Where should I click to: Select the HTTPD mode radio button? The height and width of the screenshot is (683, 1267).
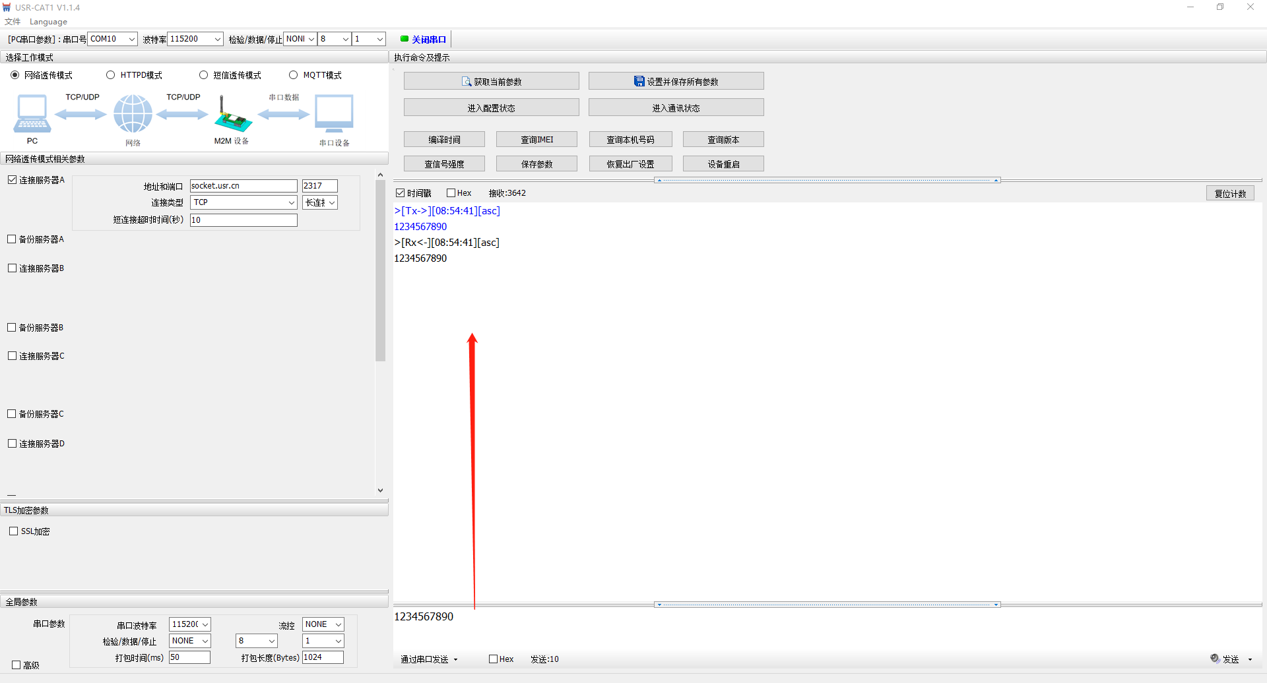point(111,75)
